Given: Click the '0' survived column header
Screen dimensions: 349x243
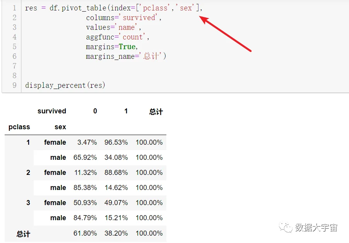Looking at the screenshot, I should click(x=95, y=111).
